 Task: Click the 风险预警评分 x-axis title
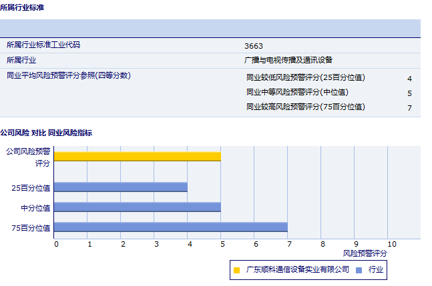(365, 253)
